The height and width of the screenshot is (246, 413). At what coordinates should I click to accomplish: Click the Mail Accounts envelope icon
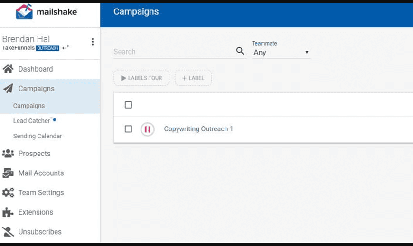point(8,173)
